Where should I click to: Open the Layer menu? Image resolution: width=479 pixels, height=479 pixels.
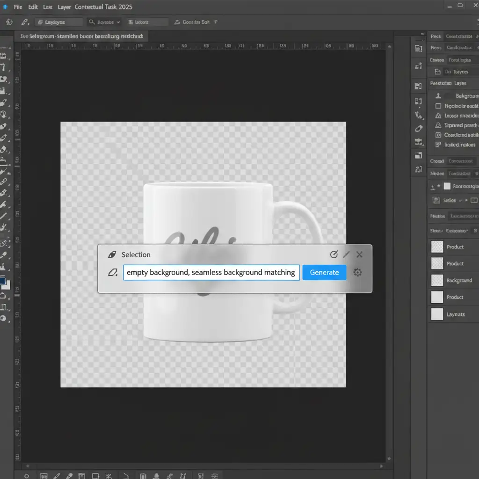pyautogui.click(x=64, y=7)
